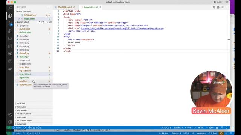Screen dimensions: 241x135
Task: Open the Manage gear icon
Action: coord(10,122)
